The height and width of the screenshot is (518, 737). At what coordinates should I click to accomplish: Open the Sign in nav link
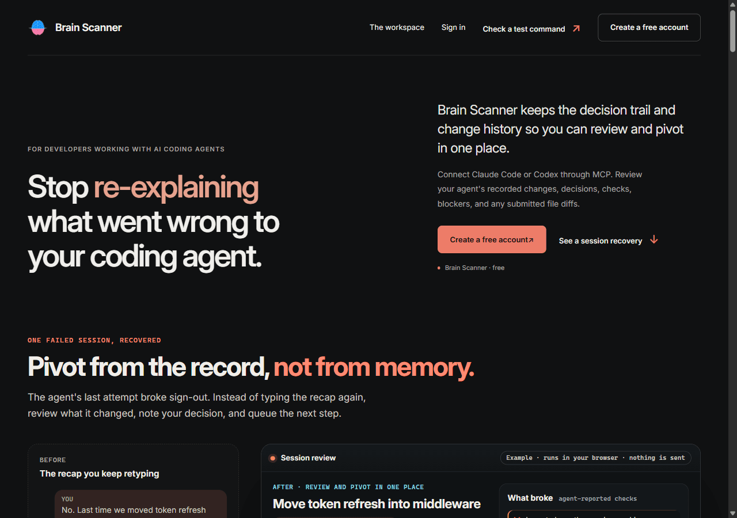[453, 27]
